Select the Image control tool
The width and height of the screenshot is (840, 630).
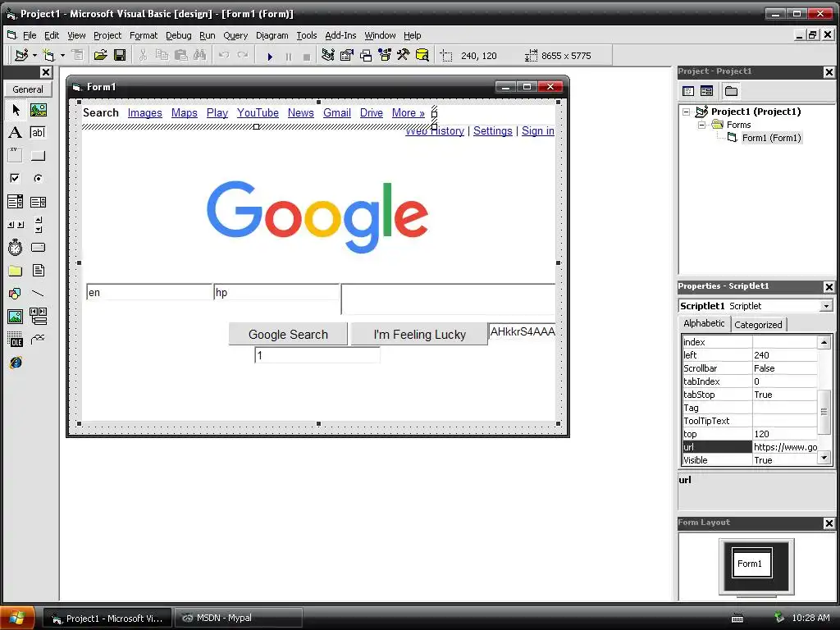16,317
